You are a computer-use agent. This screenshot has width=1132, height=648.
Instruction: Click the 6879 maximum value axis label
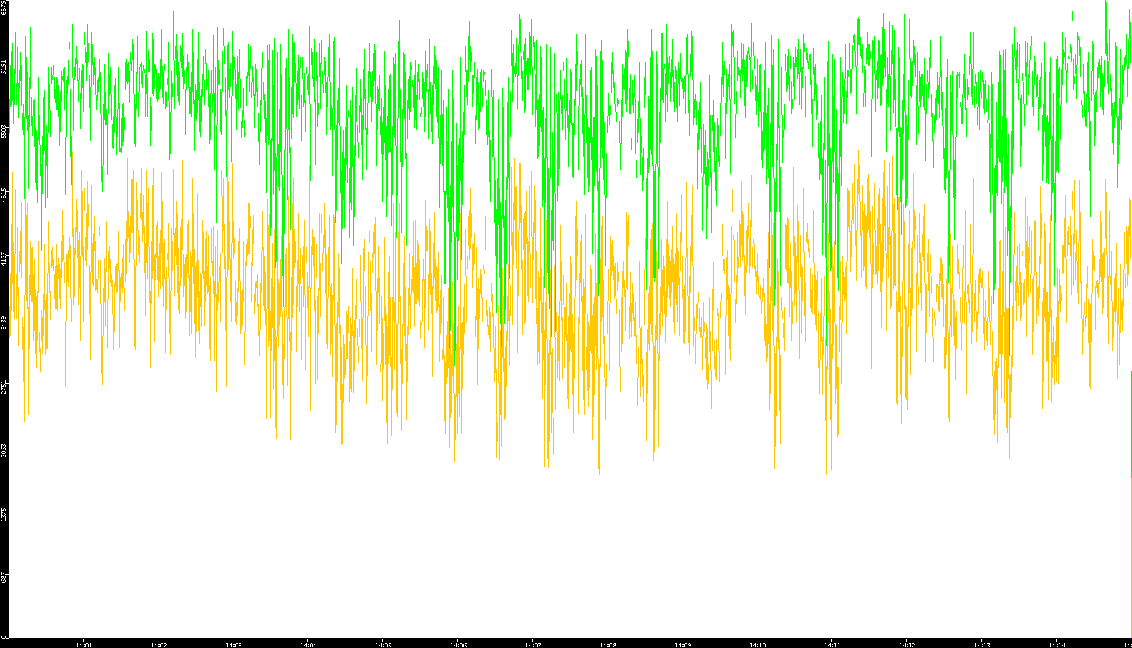(4, 7)
